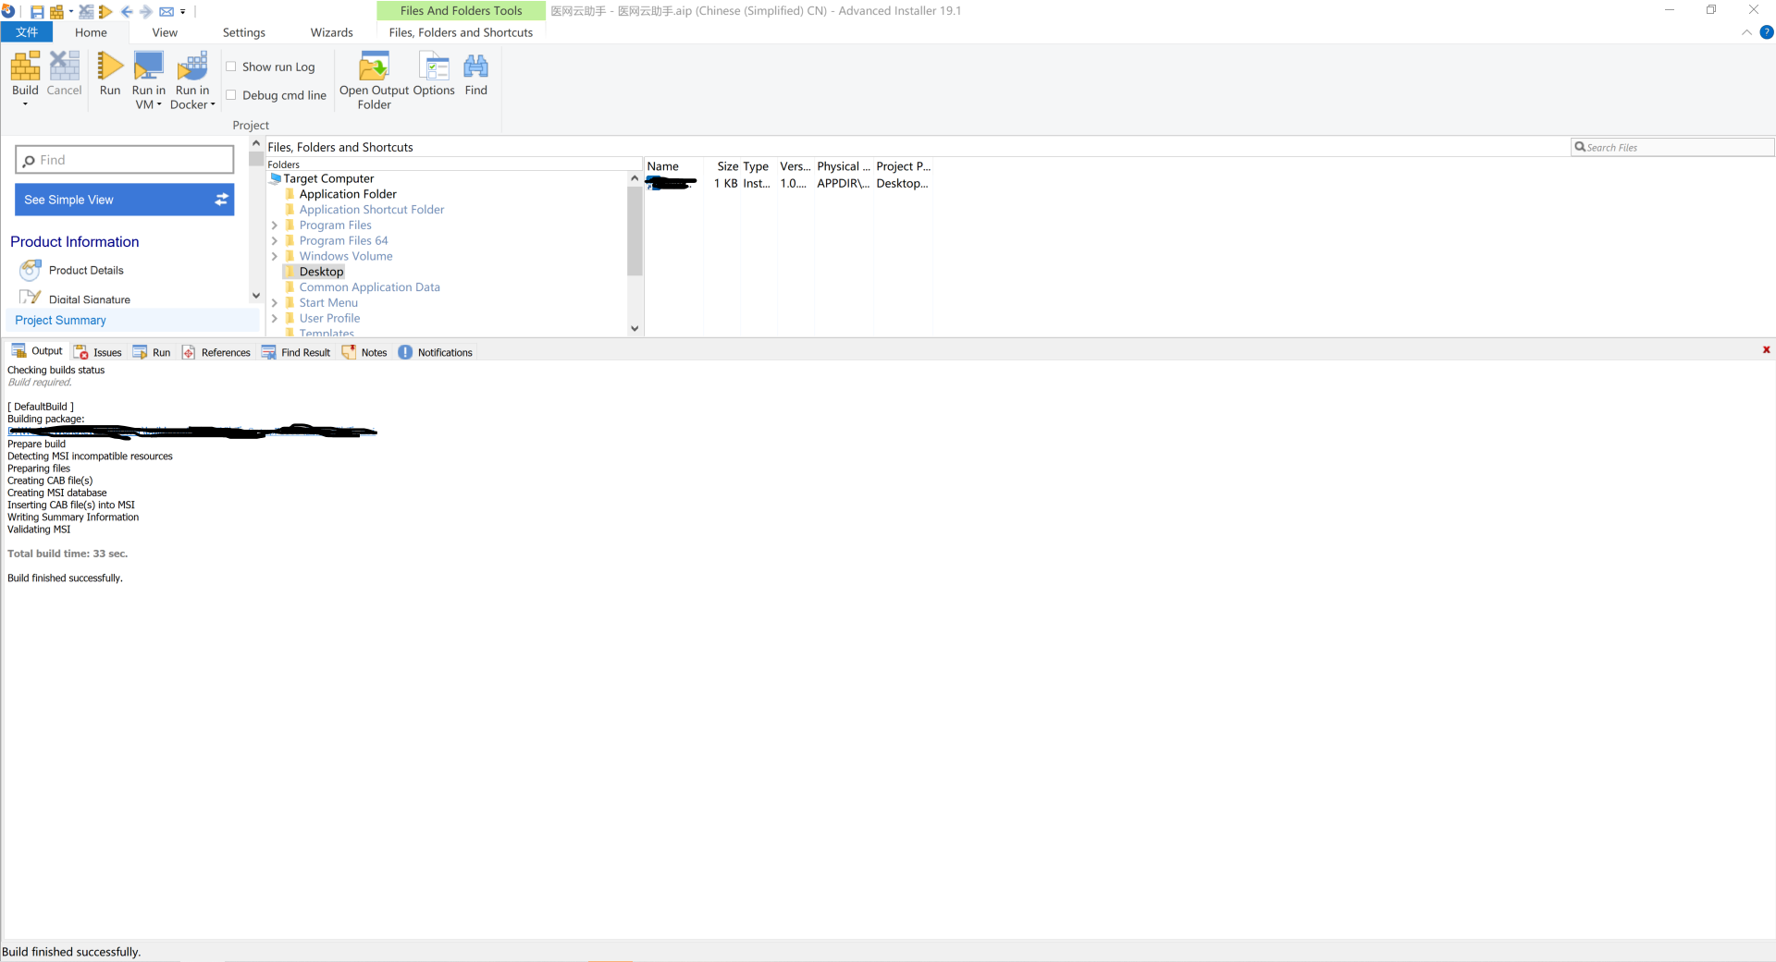Enable the Show run Log checkbox
This screenshot has height=962, width=1776.
point(231,67)
